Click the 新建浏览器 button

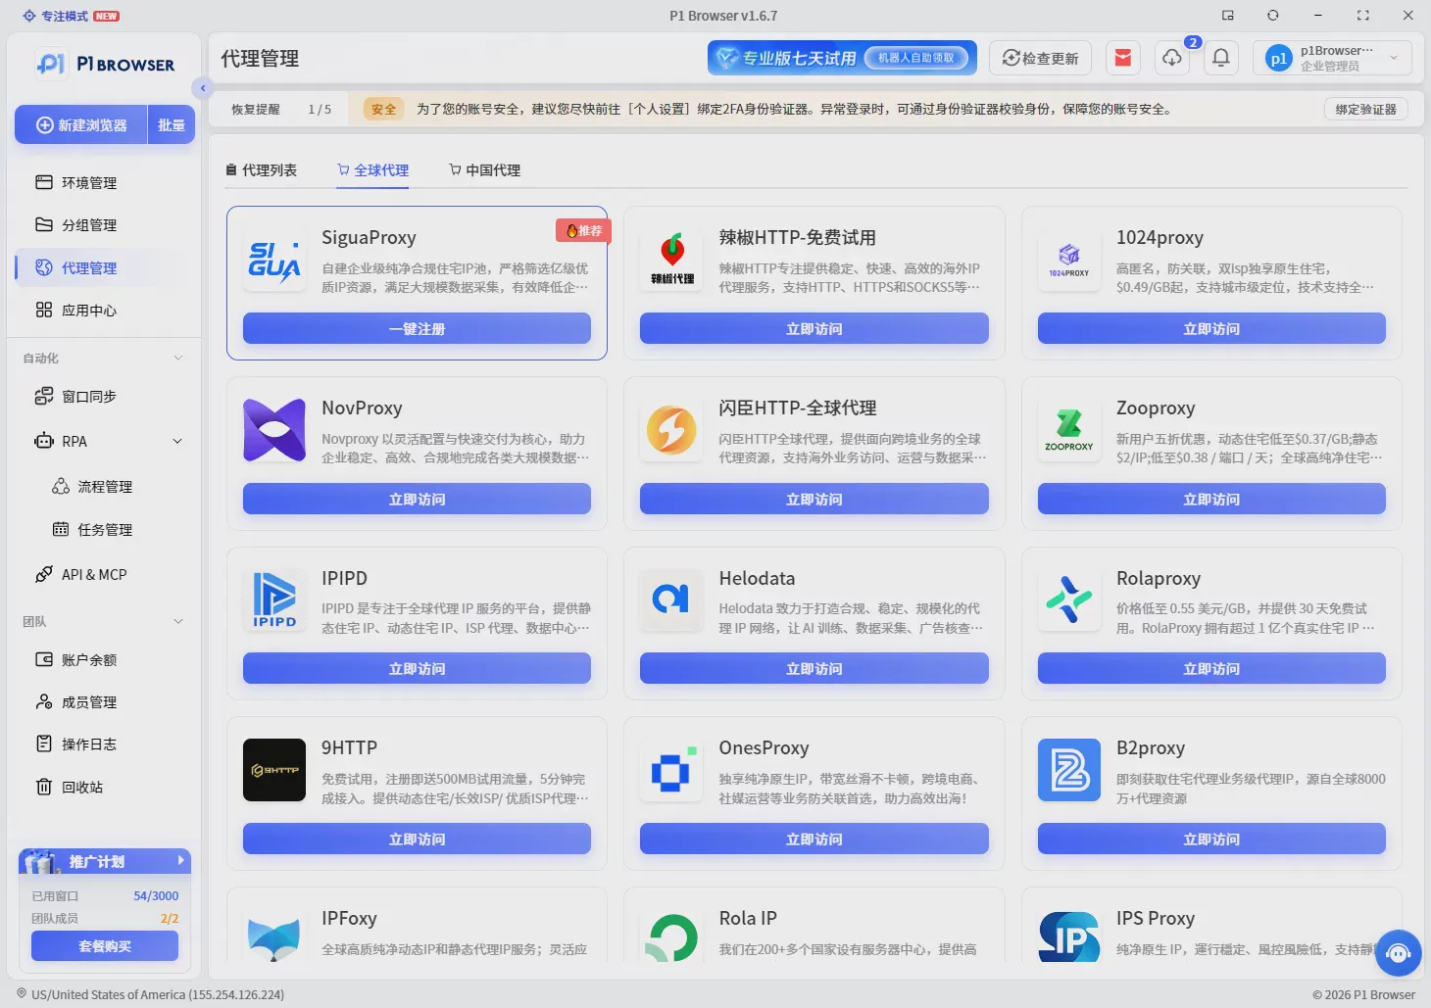click(x=81, y=125)
